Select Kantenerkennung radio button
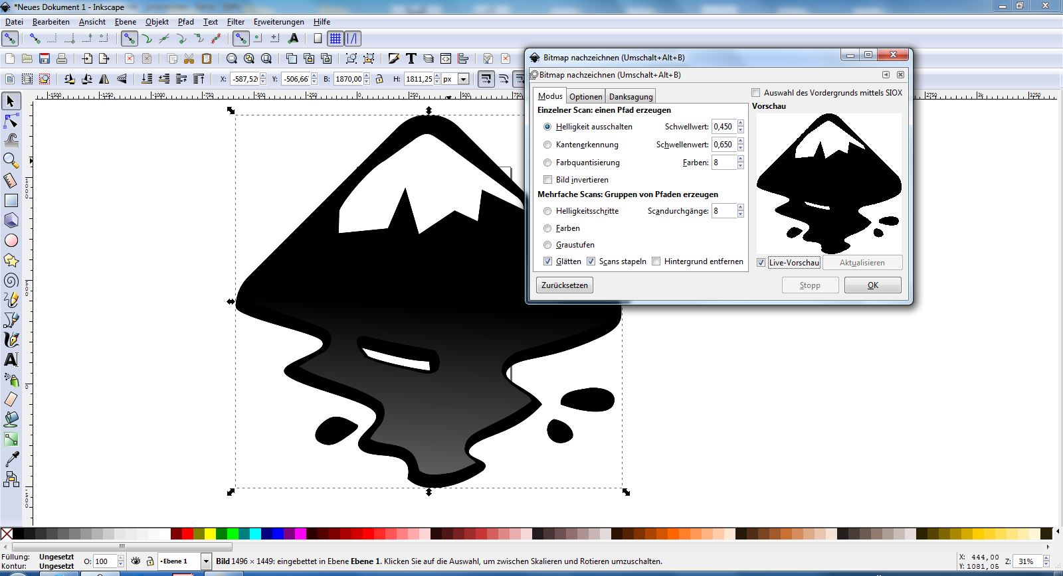This screenshot has width=1063, height=576. 547,145
